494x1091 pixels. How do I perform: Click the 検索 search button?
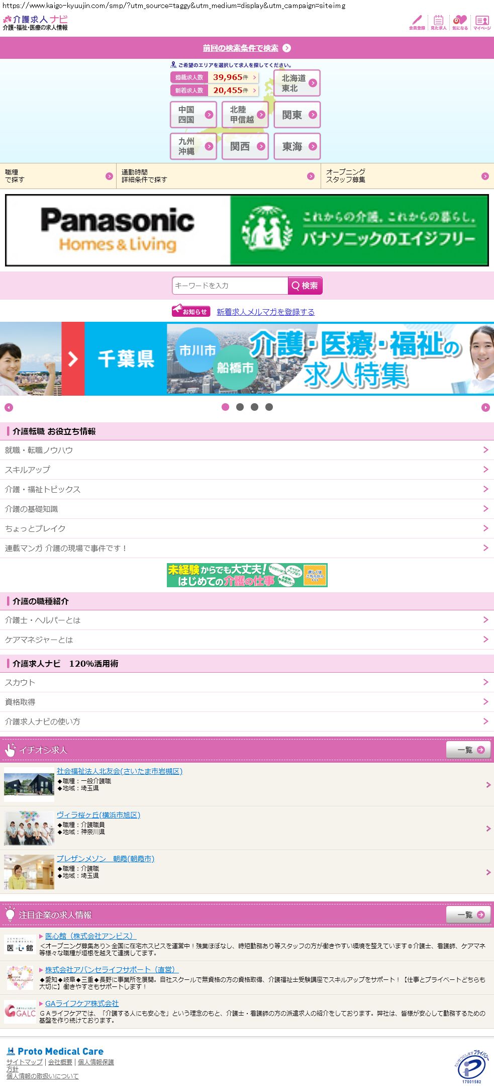[305, 286]
